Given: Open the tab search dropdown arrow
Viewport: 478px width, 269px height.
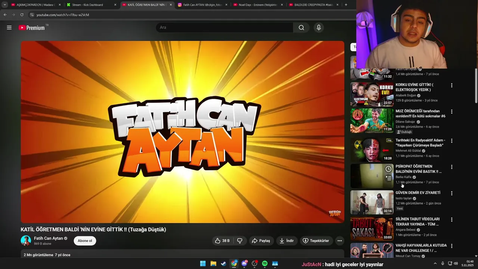Looking at the screenshot, I should (4, 5).
